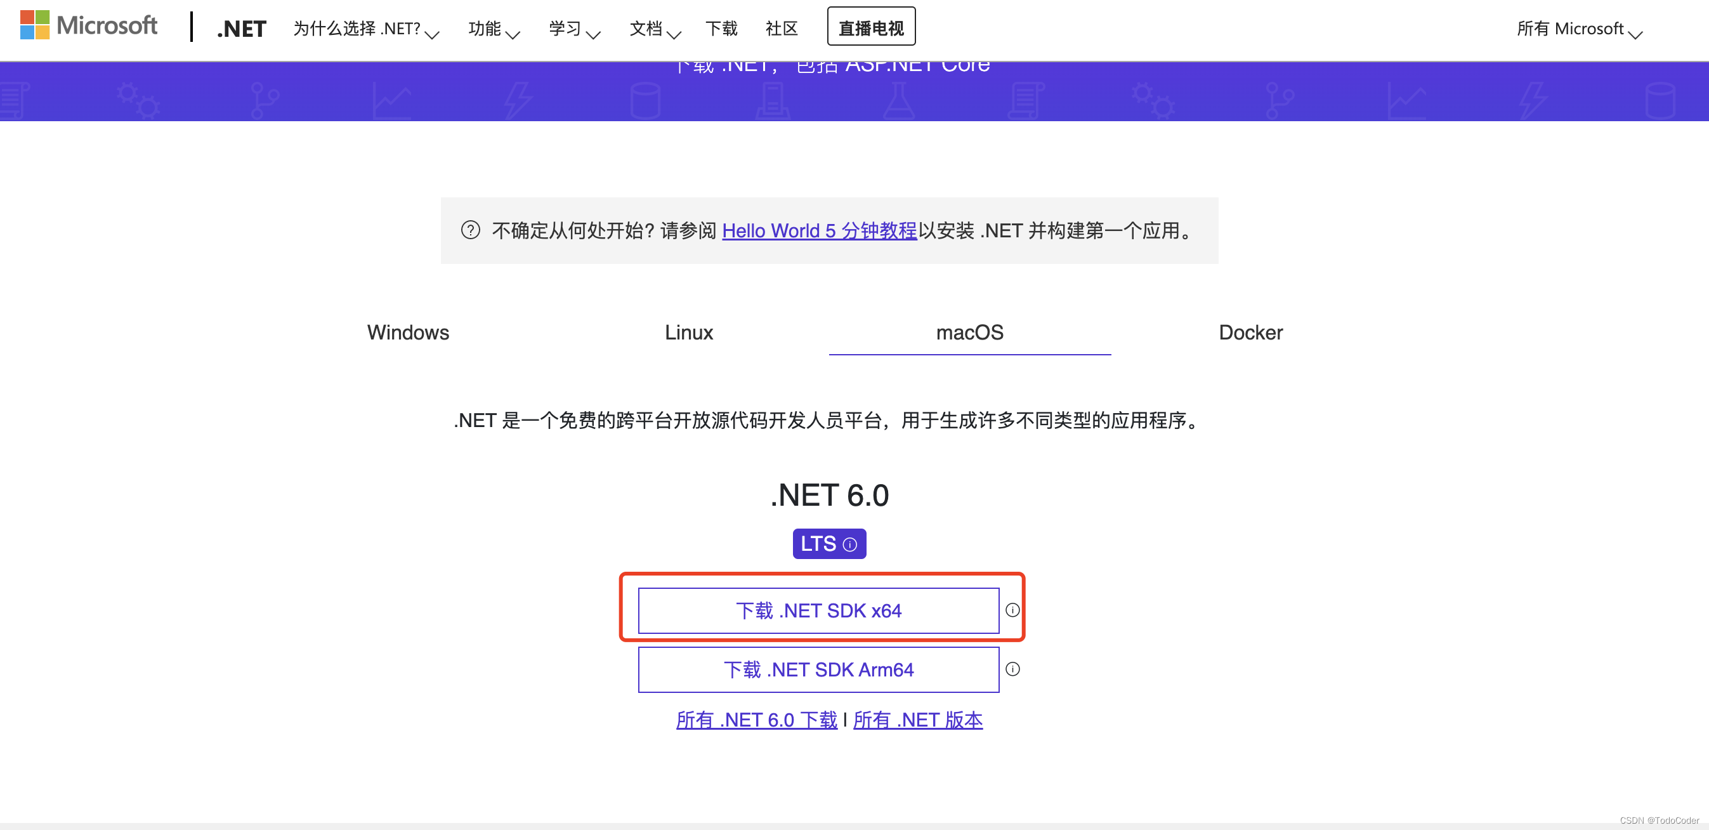Expand the 学习 dropdown menu

pyautogui.click(x=575, y=29)
